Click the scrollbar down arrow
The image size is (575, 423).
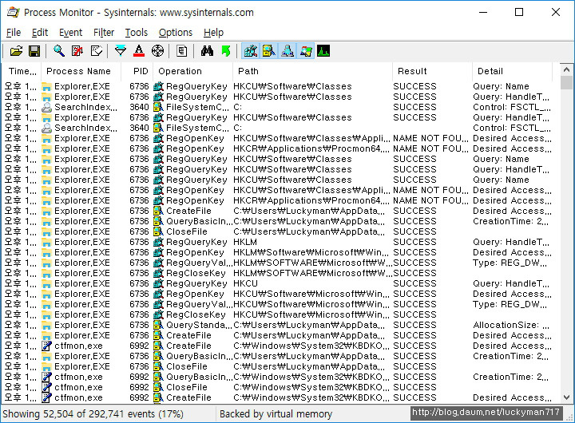pyautogui.click(x=566, y=397)
